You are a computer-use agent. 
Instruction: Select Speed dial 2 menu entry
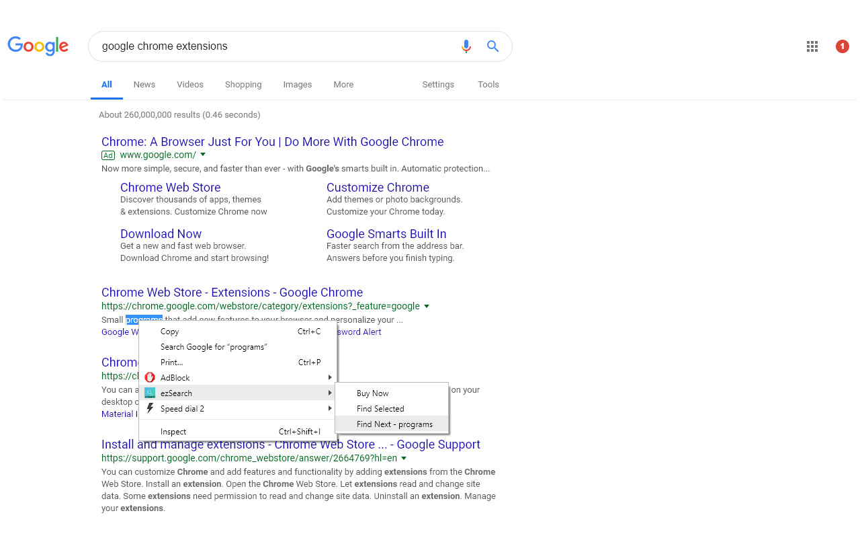pos(238,408)
